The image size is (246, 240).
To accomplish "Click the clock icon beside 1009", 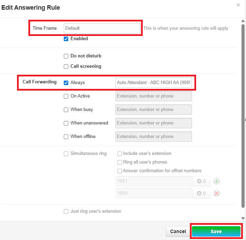I will click(199, 193).
